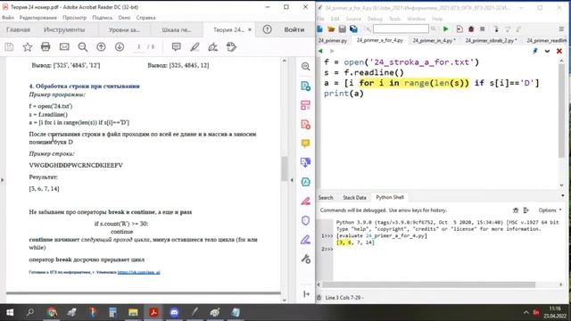
Task: Open the Fill & Sign pen in side panel
Action: (x=305, y=240)
